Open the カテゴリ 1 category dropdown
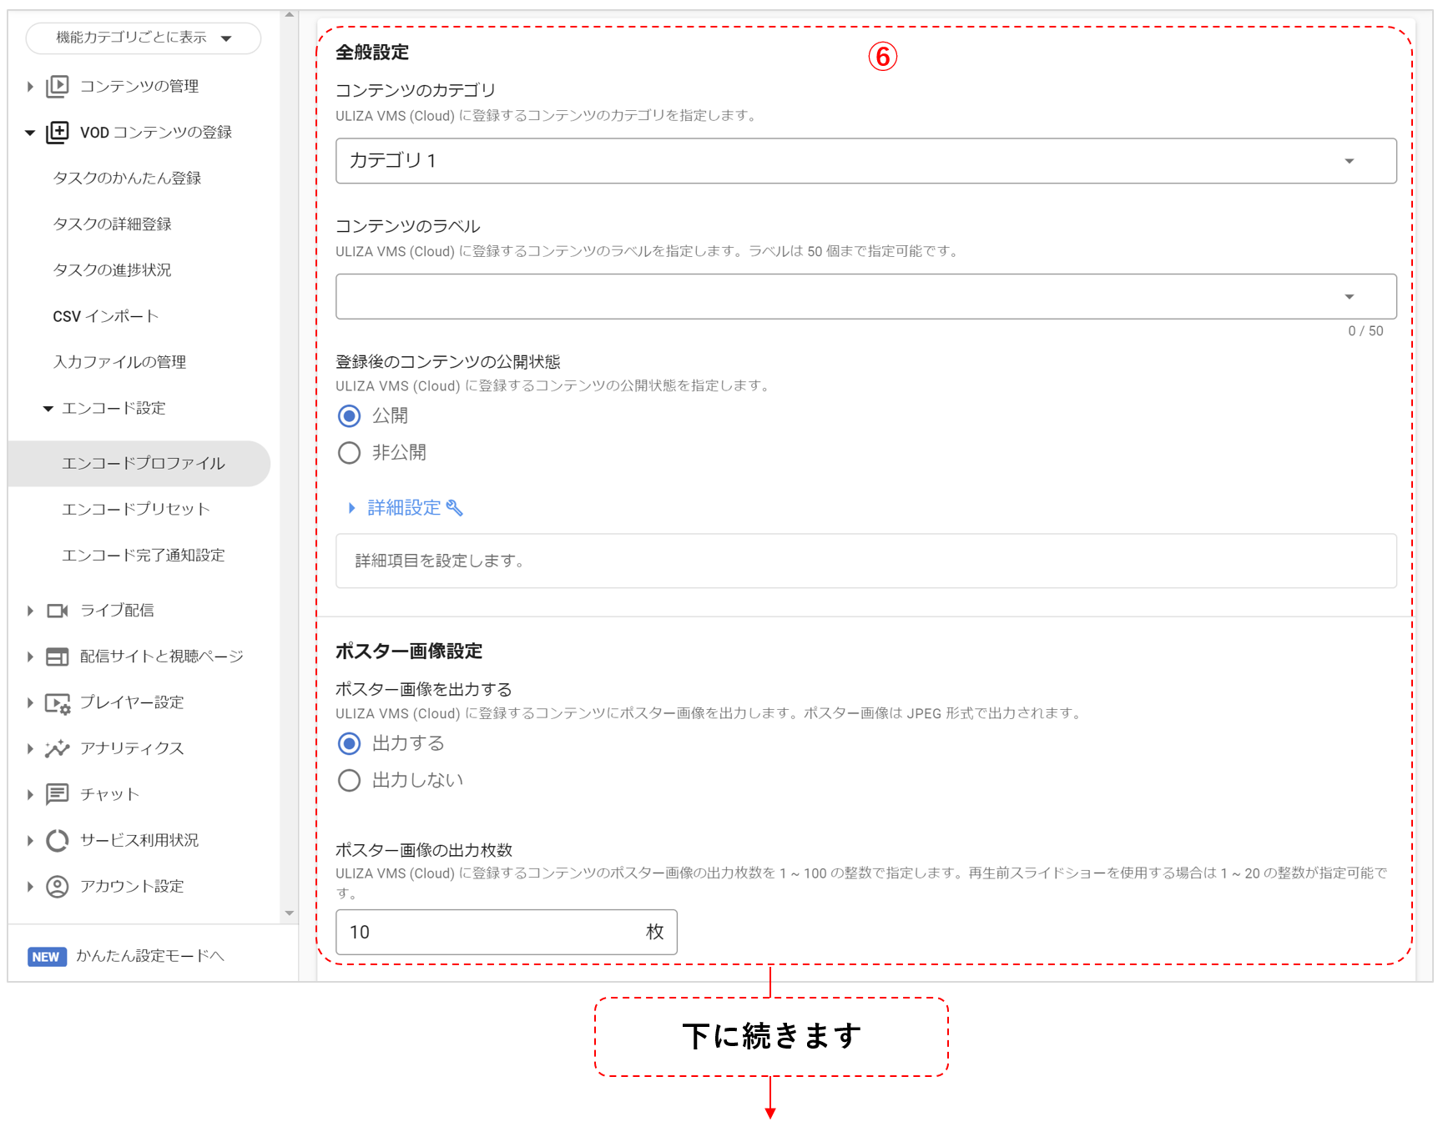This screenshot has width=1438, height=1127. point(865,161)
